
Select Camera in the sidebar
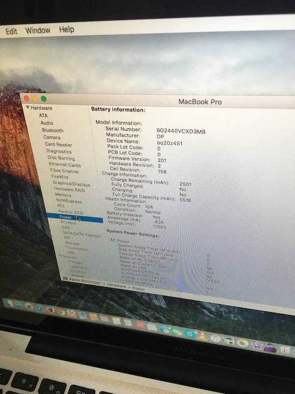coord(52,137)
